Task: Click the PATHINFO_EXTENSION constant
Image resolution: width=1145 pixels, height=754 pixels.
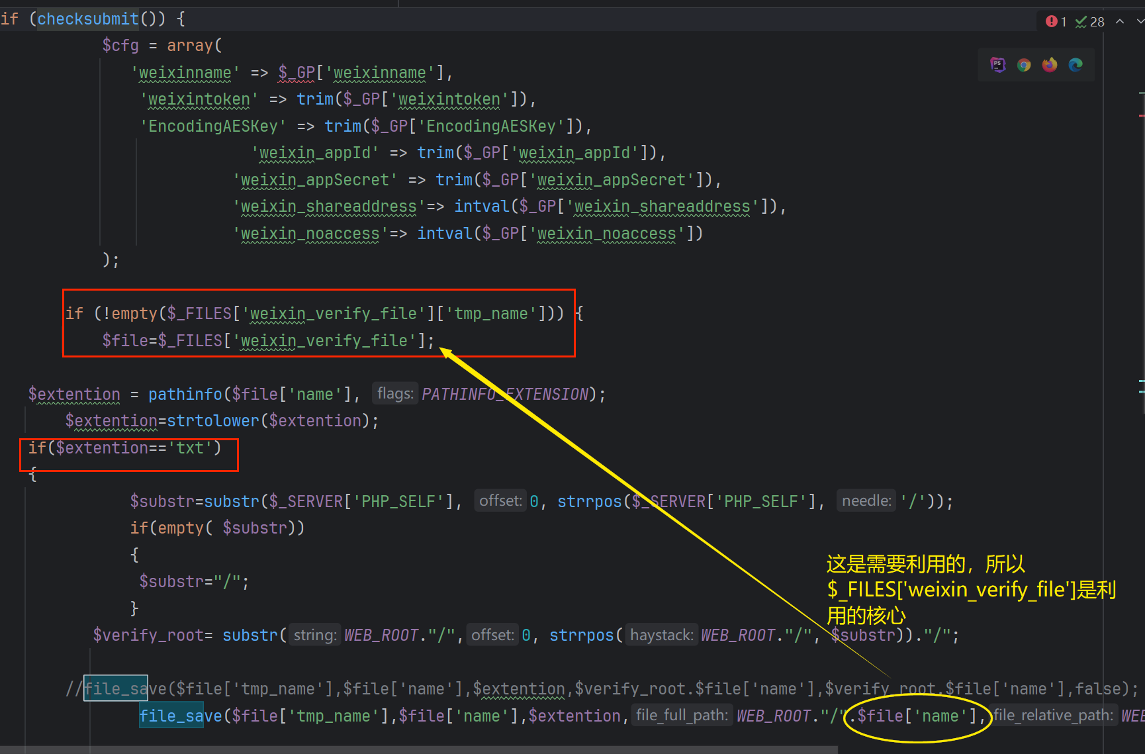Action: coord(505,394)
